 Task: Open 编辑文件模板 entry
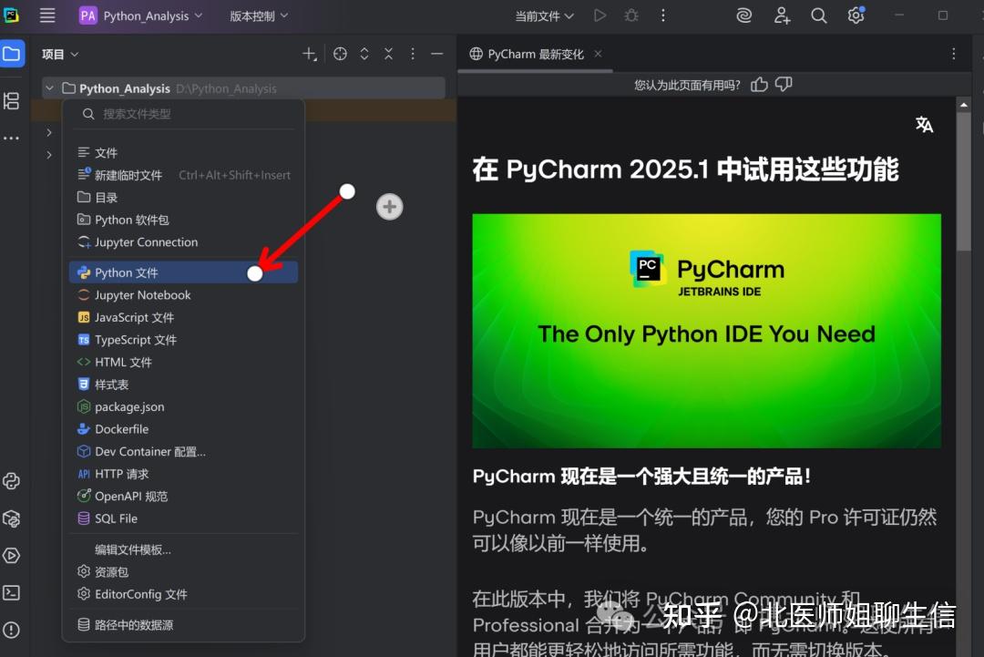[183, 549]
